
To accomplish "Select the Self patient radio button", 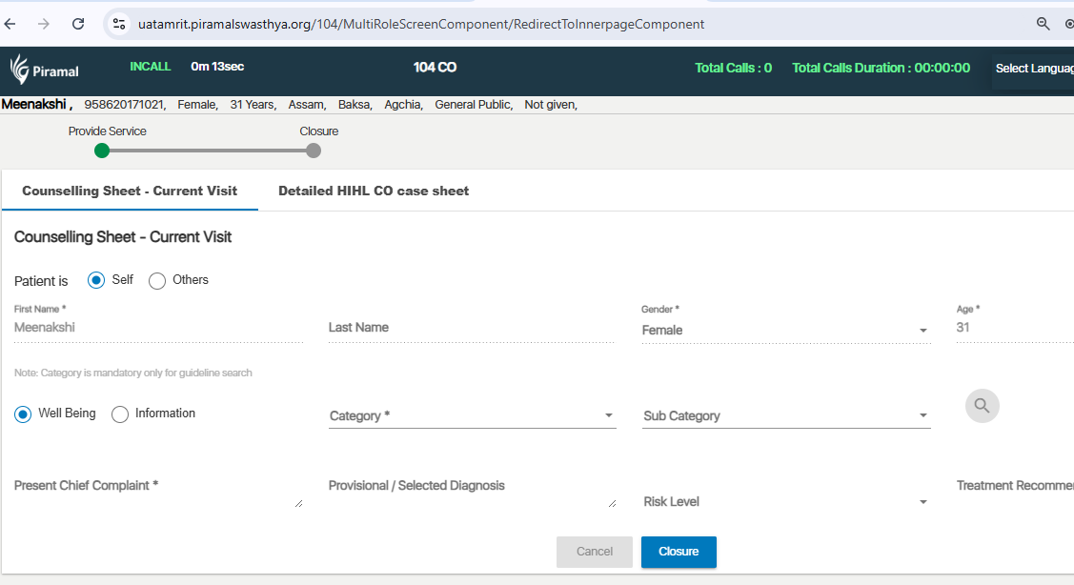I will (96, 280).
